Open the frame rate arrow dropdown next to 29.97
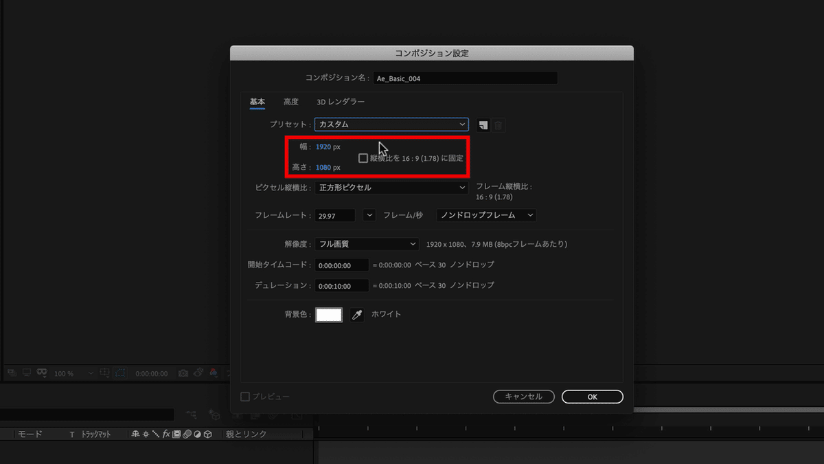Screen dimensions: 824x464 (369, 215)
